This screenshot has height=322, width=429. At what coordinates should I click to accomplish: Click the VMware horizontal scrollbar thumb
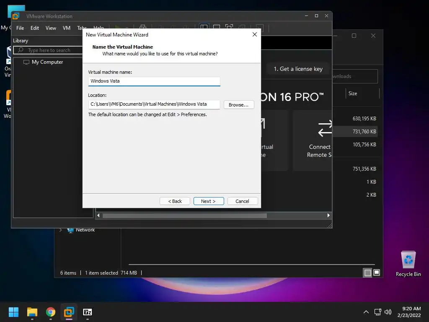(185, 216)
